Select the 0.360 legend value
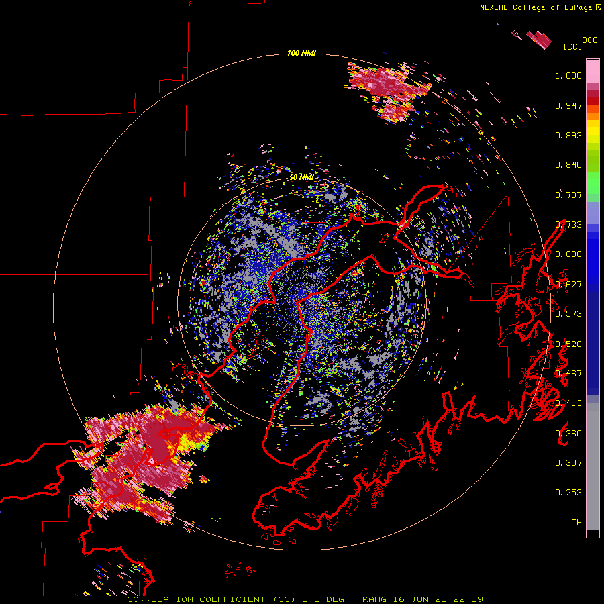Screen dimensions: 604x604 coord(568,434)
